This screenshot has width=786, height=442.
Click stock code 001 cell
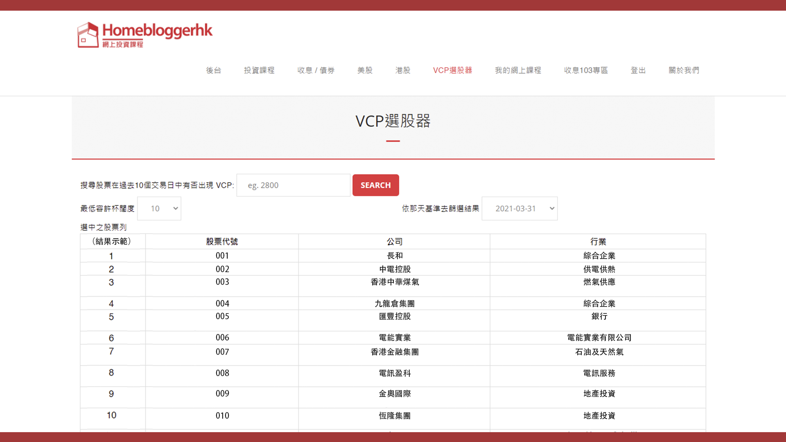(x=222, y=256)
